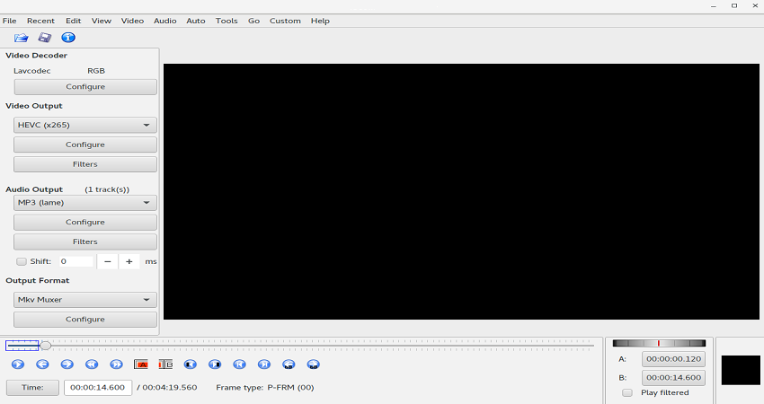Image resolution: width=764 pixels, height=404 pixels.
Task: Jump to the previous keyframe
Action: 92,364
